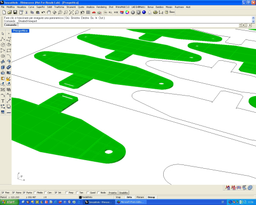Switch to Microsoft Photo Editor taskbar item
256x205 pixels.
pyautogui.click(x=131, y=202)
